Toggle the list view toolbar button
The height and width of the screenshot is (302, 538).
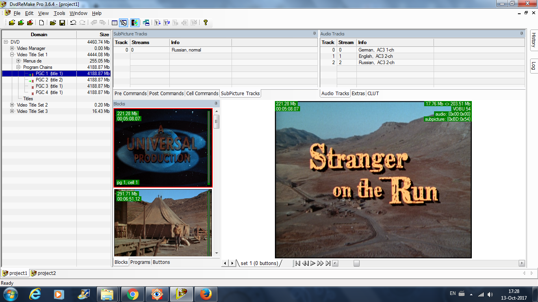point(115,23)
